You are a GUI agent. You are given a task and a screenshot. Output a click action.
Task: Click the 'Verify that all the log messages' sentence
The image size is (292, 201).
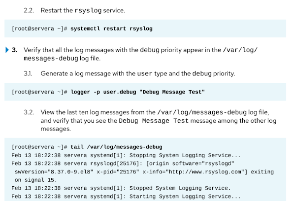point(141,54)
